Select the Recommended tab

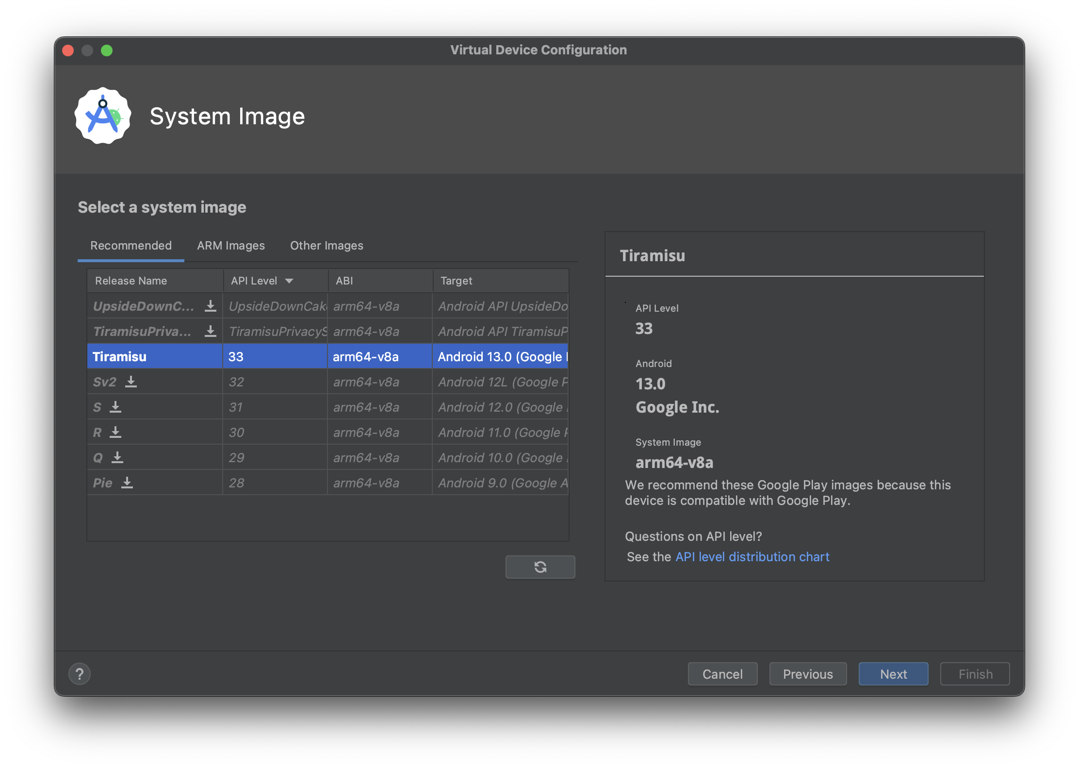(x=131, y=246)
